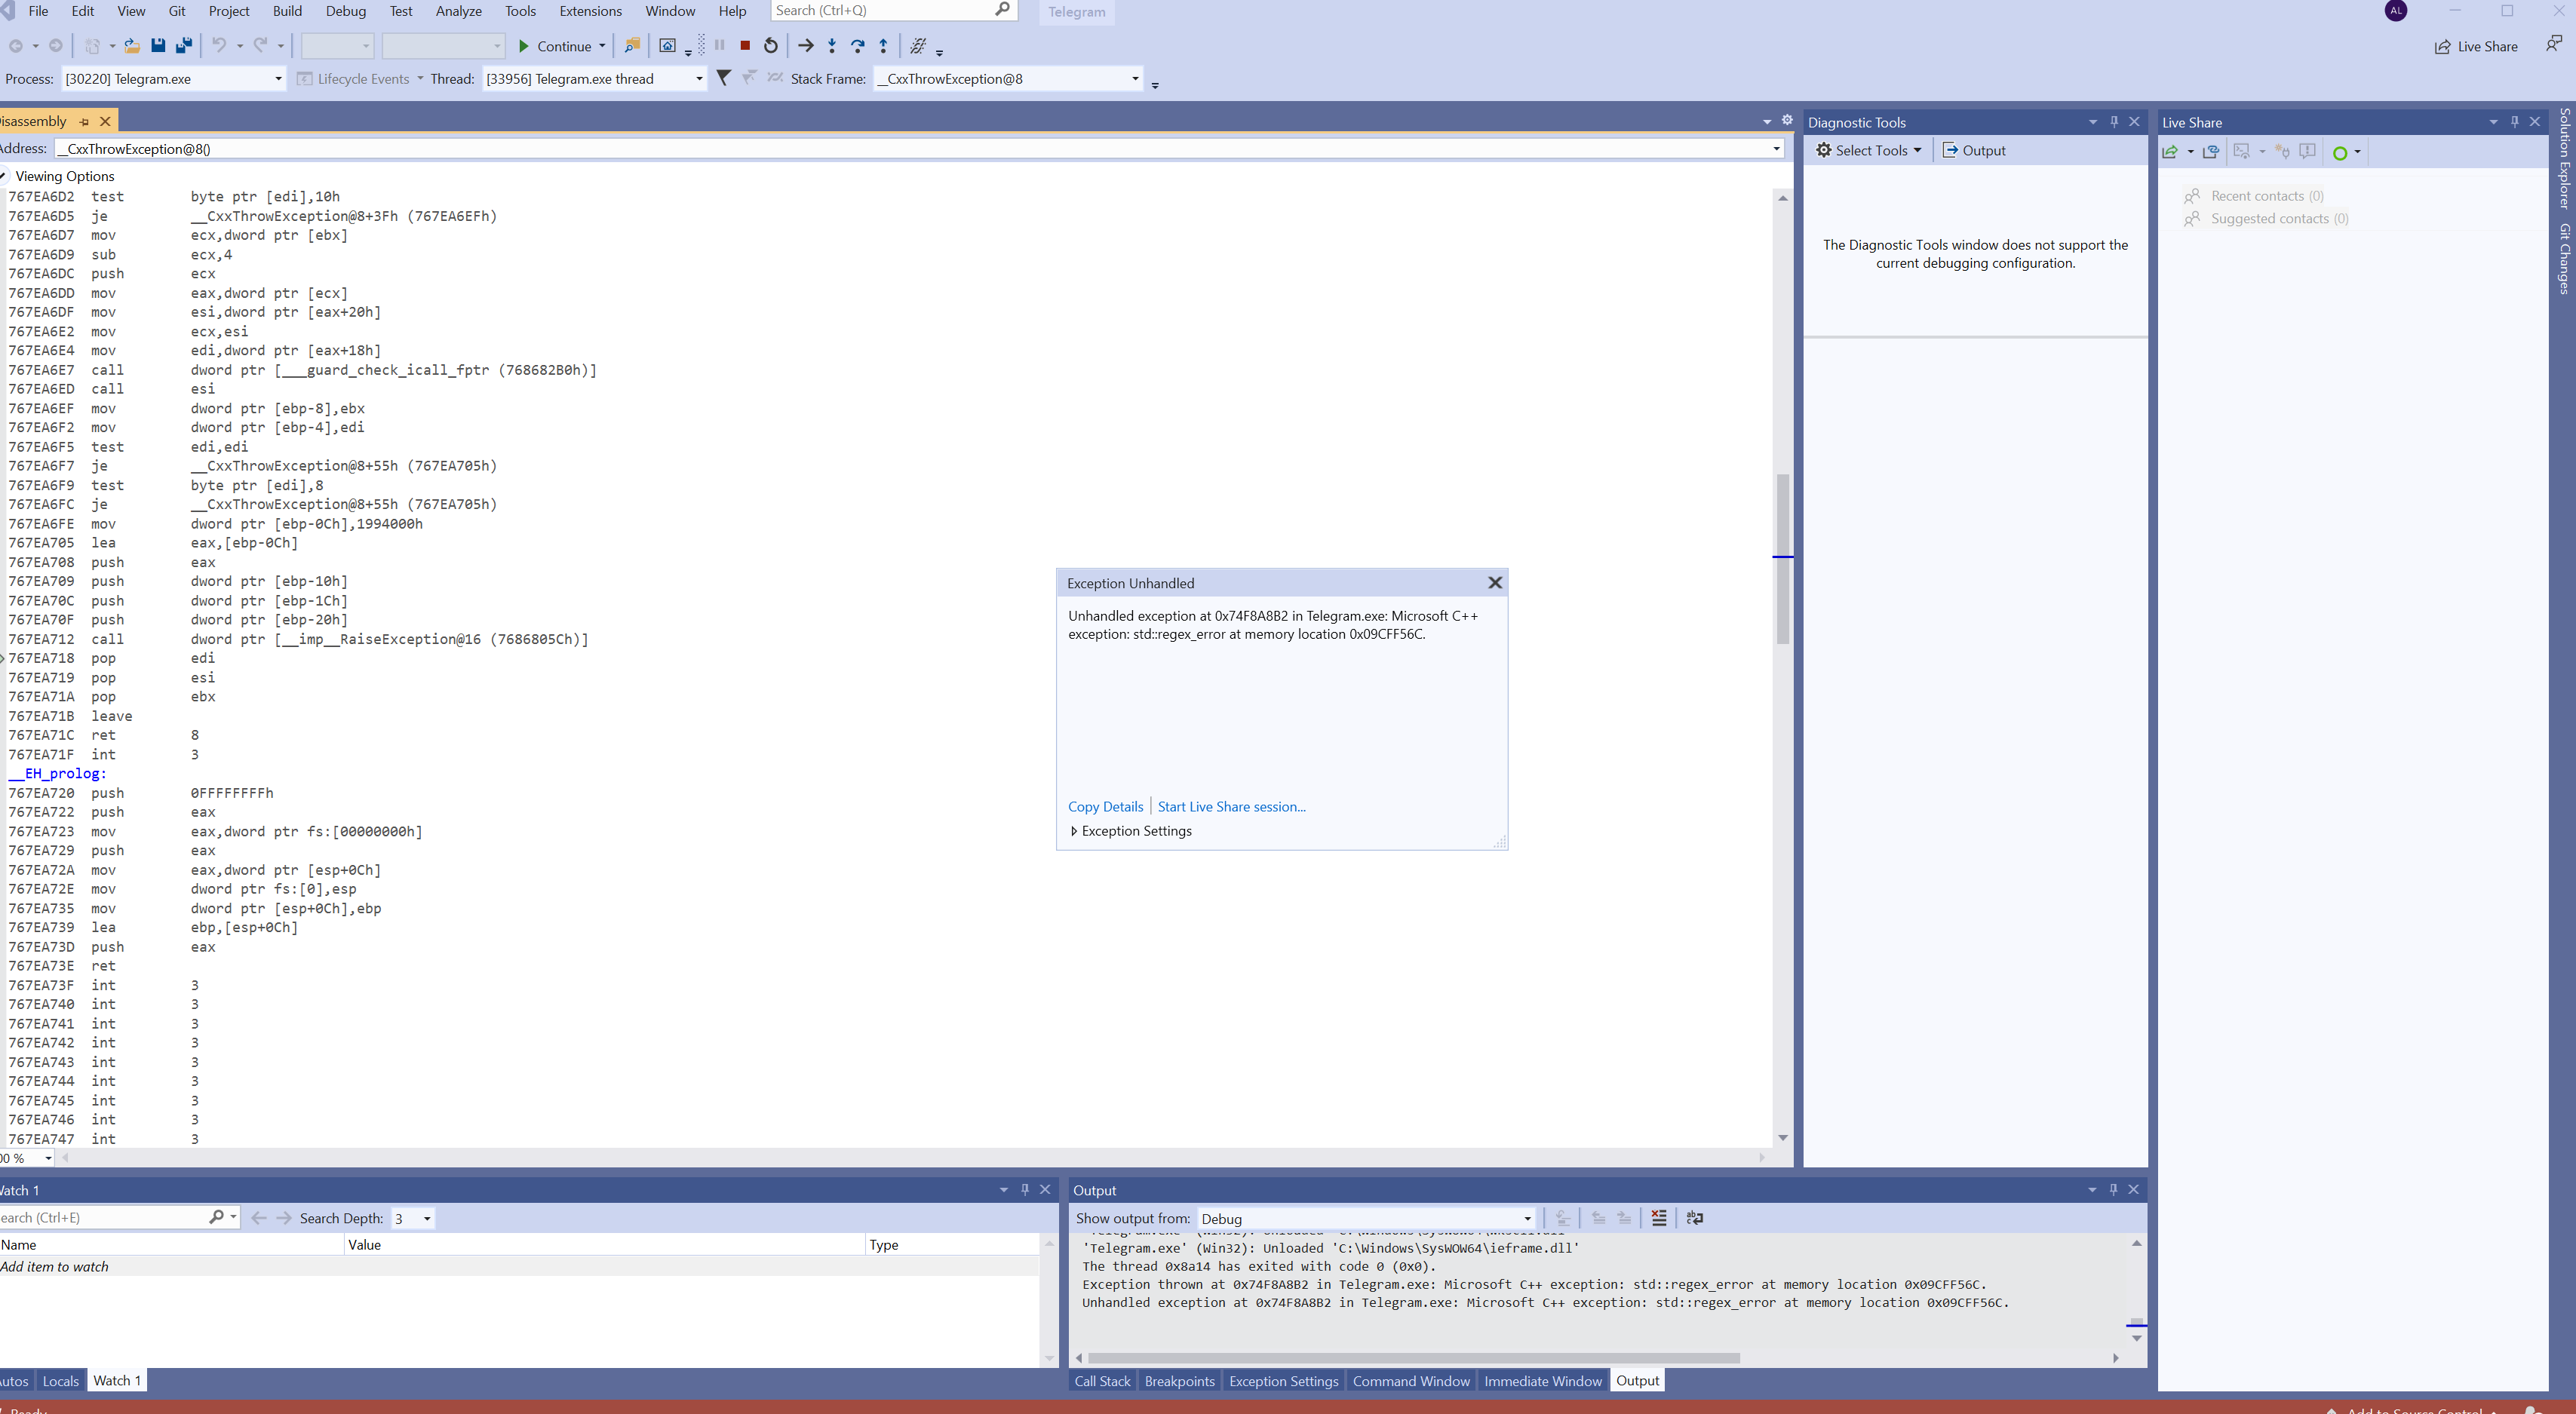
Task: Pin the Disassembly tab
Action: pyautogui.click(x=84, y=122)
